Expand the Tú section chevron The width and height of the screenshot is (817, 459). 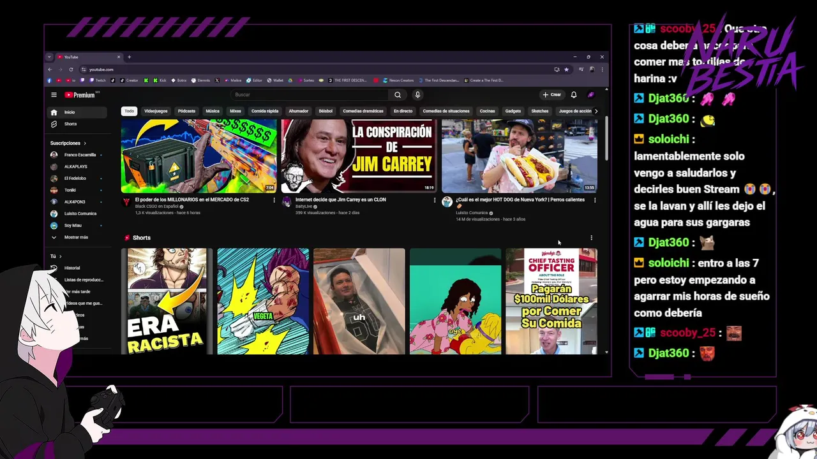[60, 256]
